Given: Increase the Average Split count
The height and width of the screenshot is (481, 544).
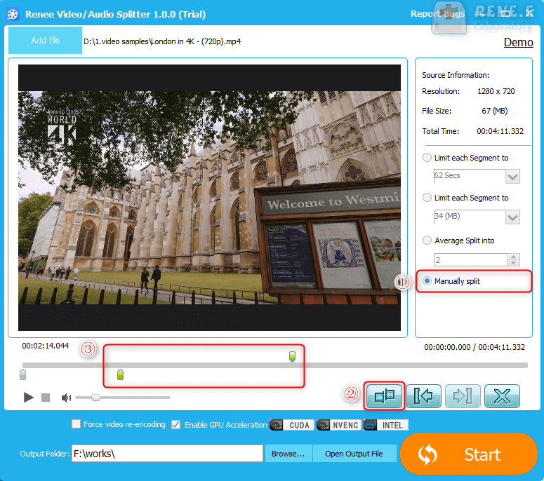Looking at the screenshot, I should pos(513,257).
